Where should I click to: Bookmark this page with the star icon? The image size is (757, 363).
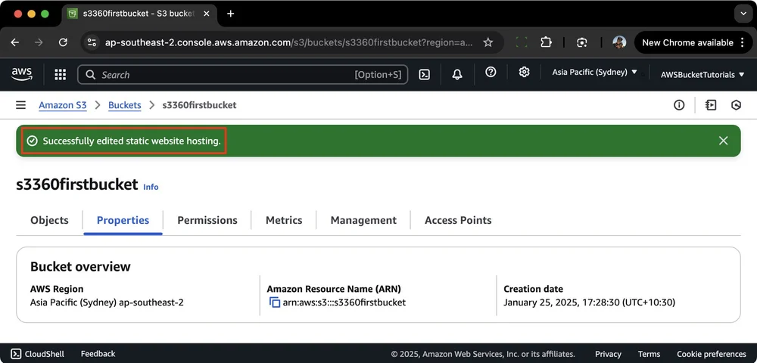[x=488, y=42]
